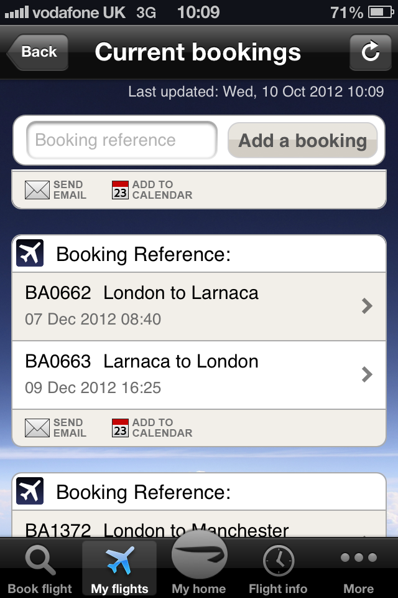The height and width of the screenshot is (598, 398).
Task: Tap the battery indicator in the status bar
Action: (381, 12)
